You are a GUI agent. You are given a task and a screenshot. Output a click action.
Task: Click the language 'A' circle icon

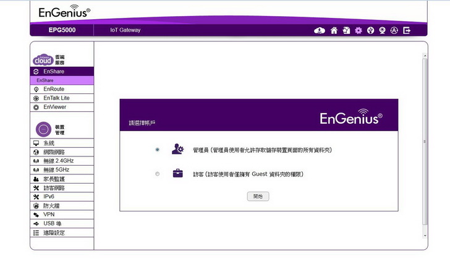tap(394, 30)
